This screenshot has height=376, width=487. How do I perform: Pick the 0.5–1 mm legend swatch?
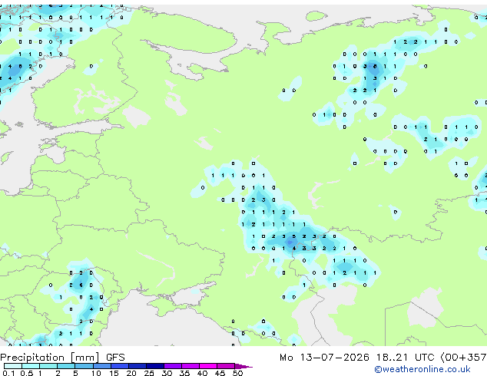click(x=31, y=366)
